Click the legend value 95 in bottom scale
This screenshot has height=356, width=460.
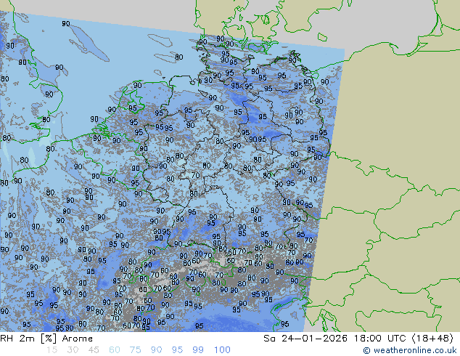pos(177,350)
